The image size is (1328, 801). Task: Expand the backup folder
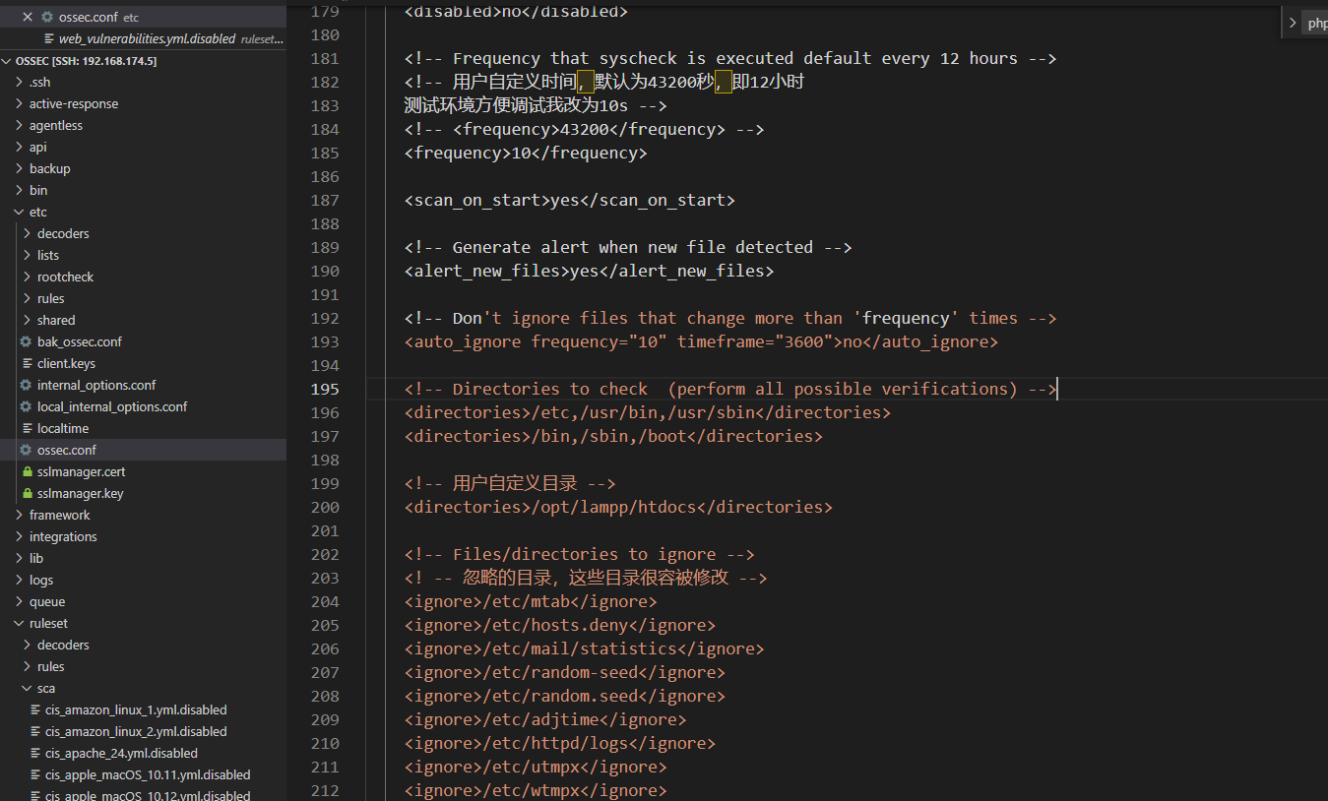[20, 168]
